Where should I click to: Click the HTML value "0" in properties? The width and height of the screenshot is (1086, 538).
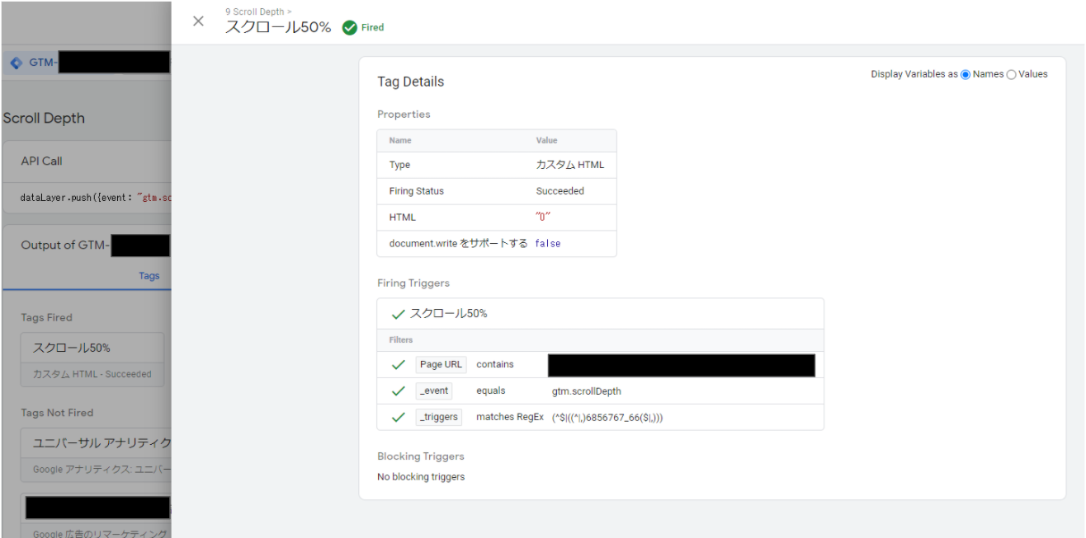(543, 218)
